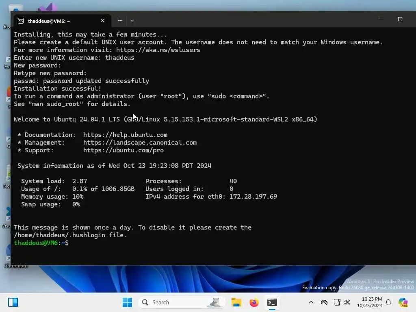The width and height of the screenshot is (416, 312).
Task: Click the OneDrive cloud tray icon
Action: pyautogui.click(x=324, y=302)
